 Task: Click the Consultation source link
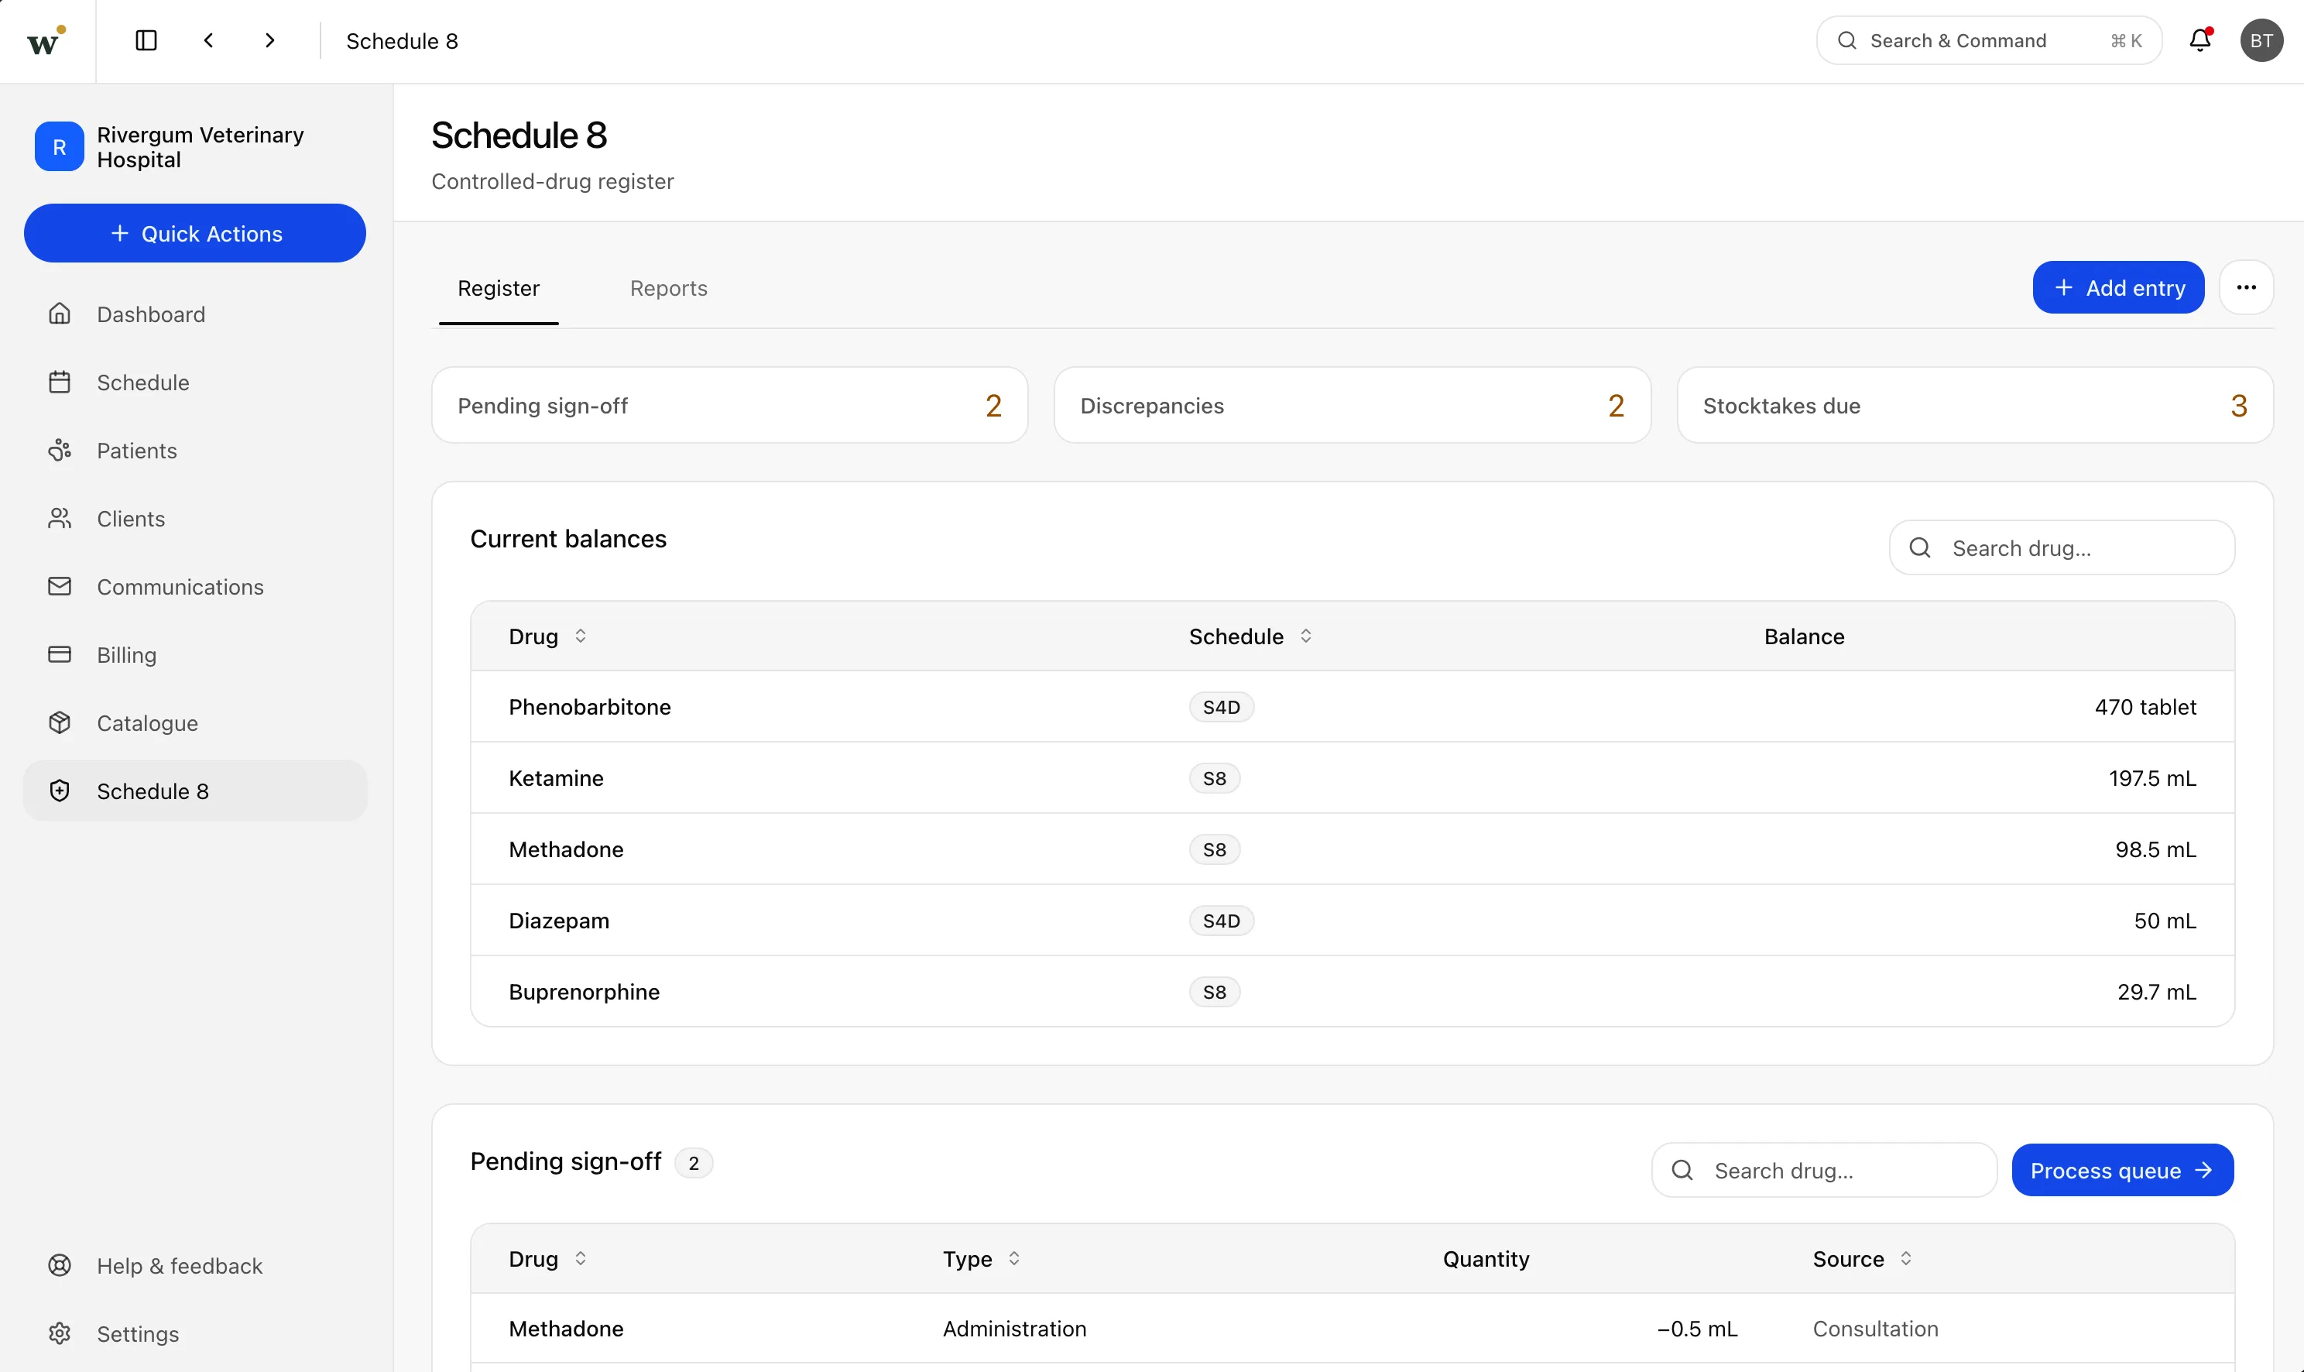(1875, 1329)
